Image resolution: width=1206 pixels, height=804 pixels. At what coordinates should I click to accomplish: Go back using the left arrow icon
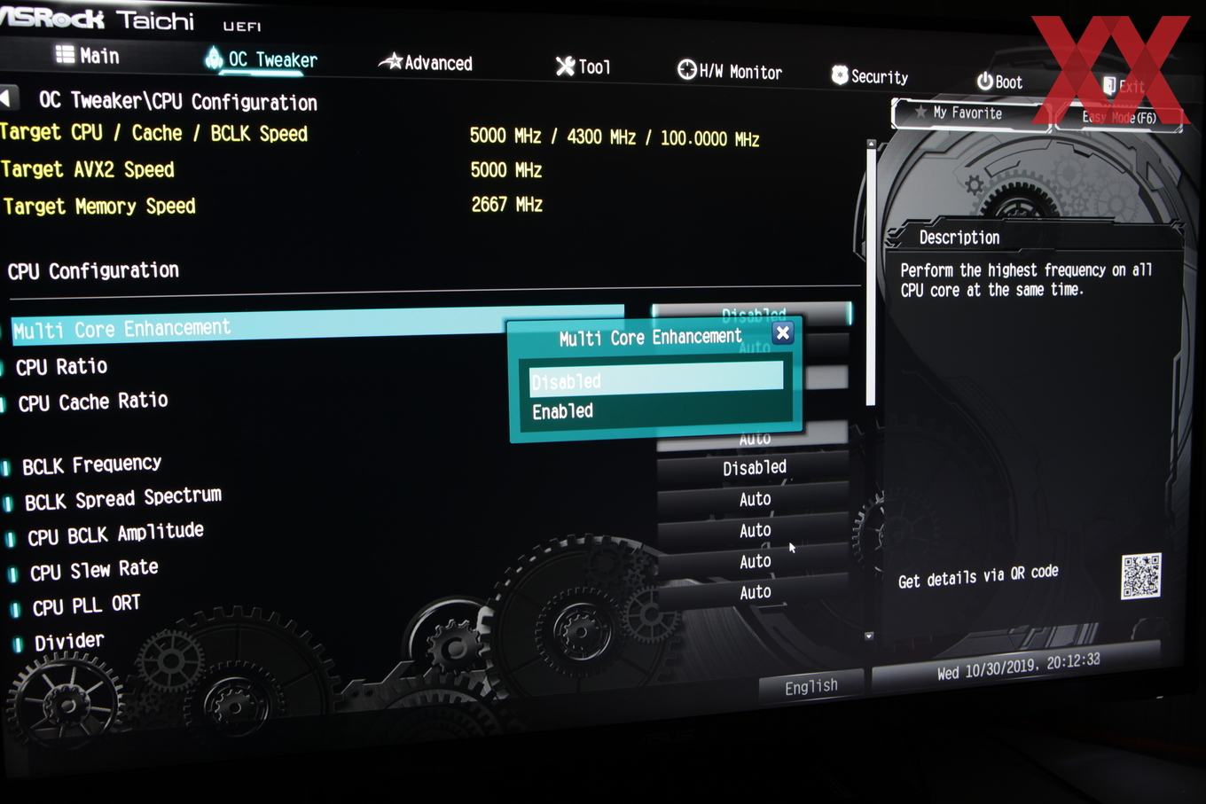click(x=7, y=97)
